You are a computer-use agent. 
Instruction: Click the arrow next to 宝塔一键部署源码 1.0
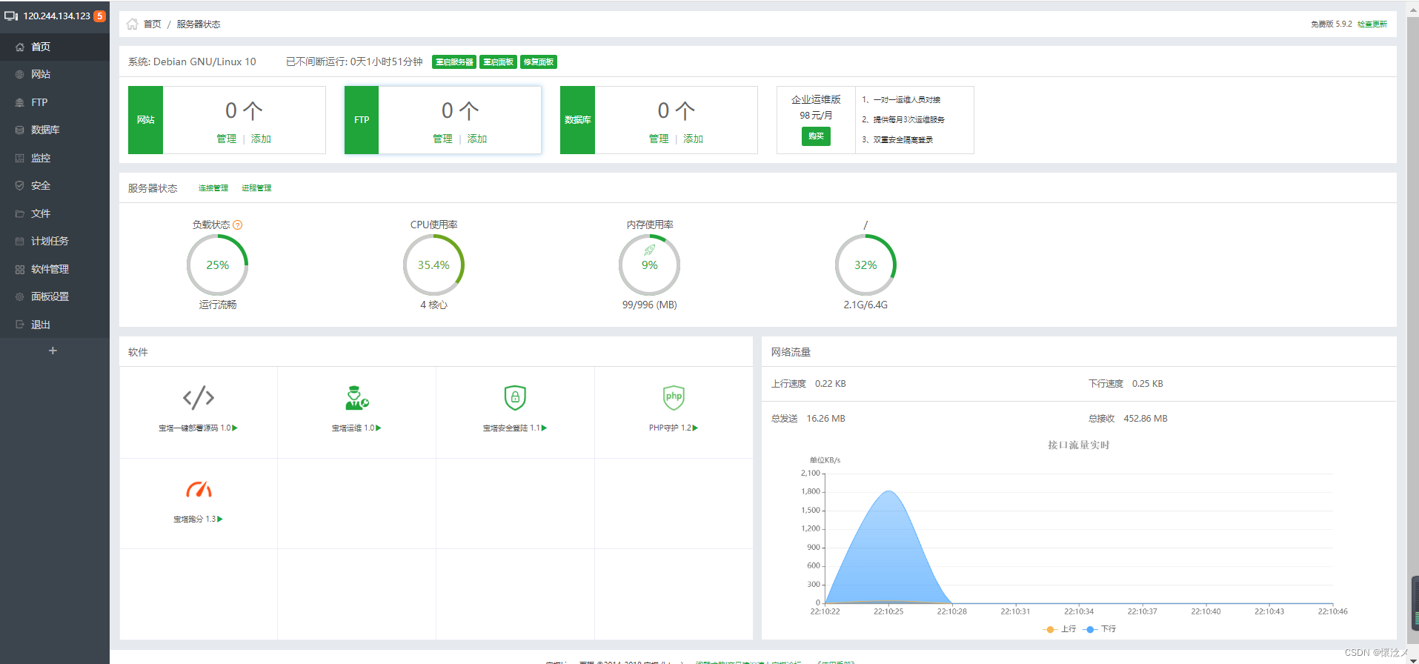(x=235, y=428)
